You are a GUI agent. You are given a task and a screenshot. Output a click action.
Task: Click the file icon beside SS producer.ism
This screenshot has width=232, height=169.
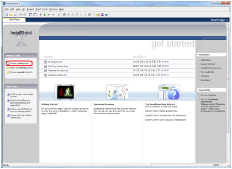click(x=45, y=62)
